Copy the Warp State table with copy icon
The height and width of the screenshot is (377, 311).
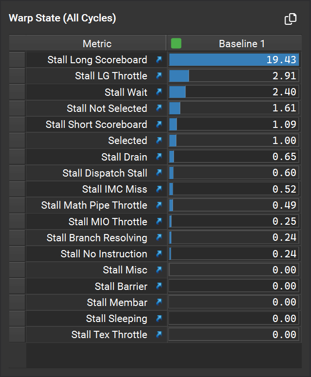(x=290, y=19)
